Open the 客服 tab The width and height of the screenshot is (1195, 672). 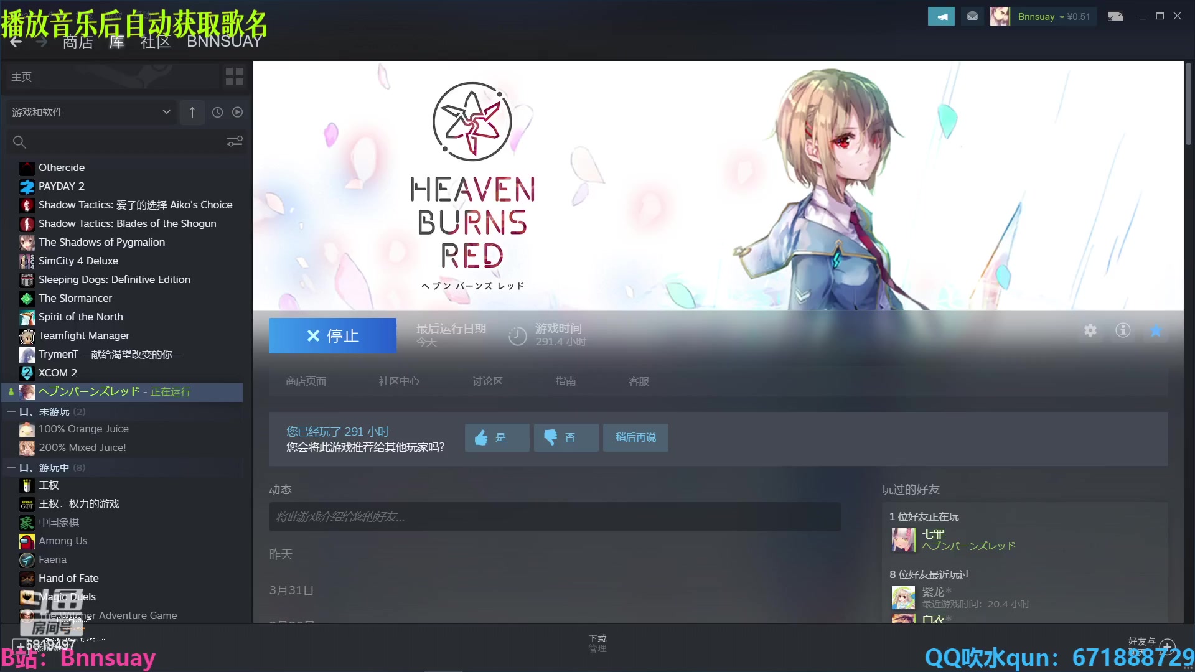click(639, 381)
